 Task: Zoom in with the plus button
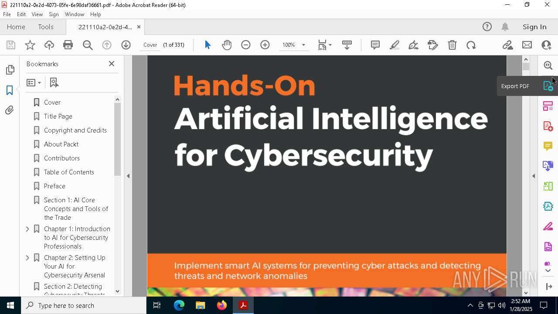point(265,45)
